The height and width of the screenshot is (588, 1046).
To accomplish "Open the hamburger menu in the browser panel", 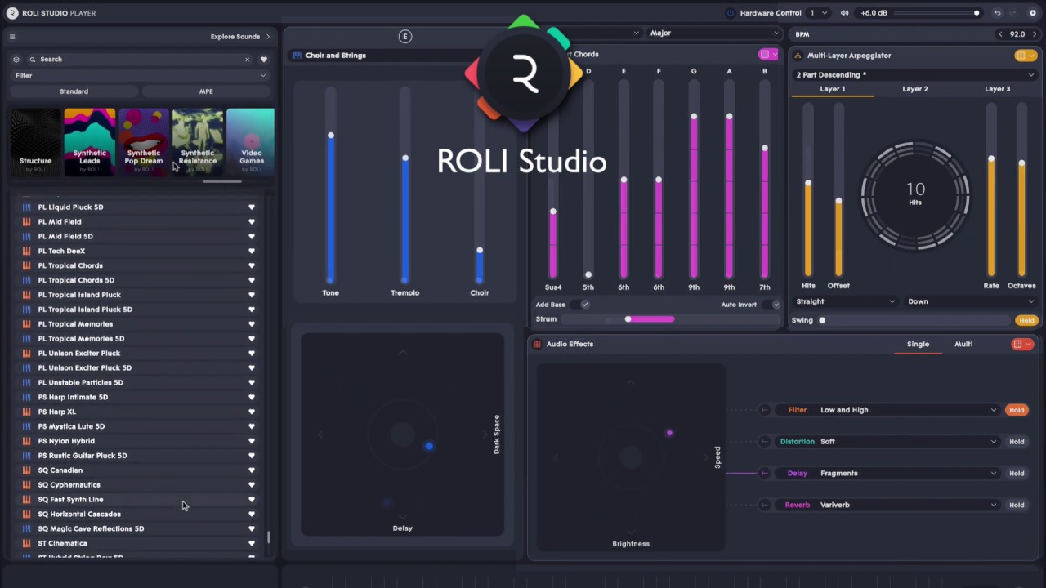I will click(x=12, y=37).
